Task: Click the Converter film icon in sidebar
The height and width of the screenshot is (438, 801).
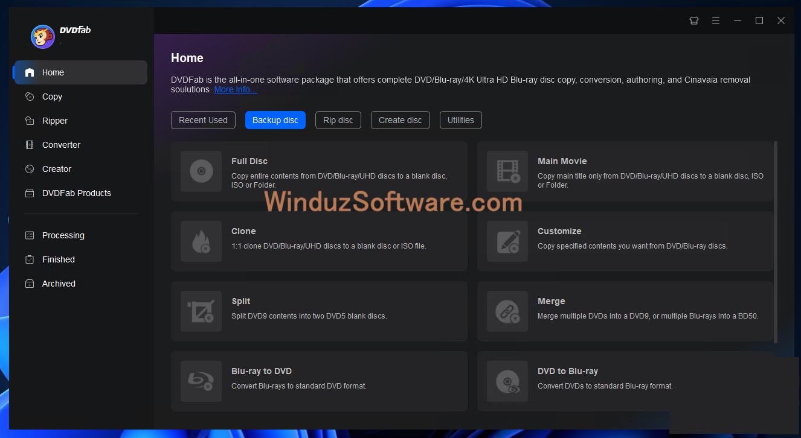Action: (30, 145)
